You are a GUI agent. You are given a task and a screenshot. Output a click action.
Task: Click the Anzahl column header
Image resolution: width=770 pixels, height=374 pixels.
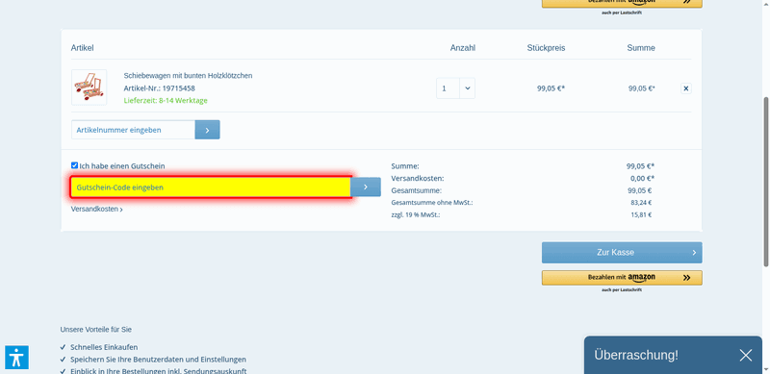point(463,48)
